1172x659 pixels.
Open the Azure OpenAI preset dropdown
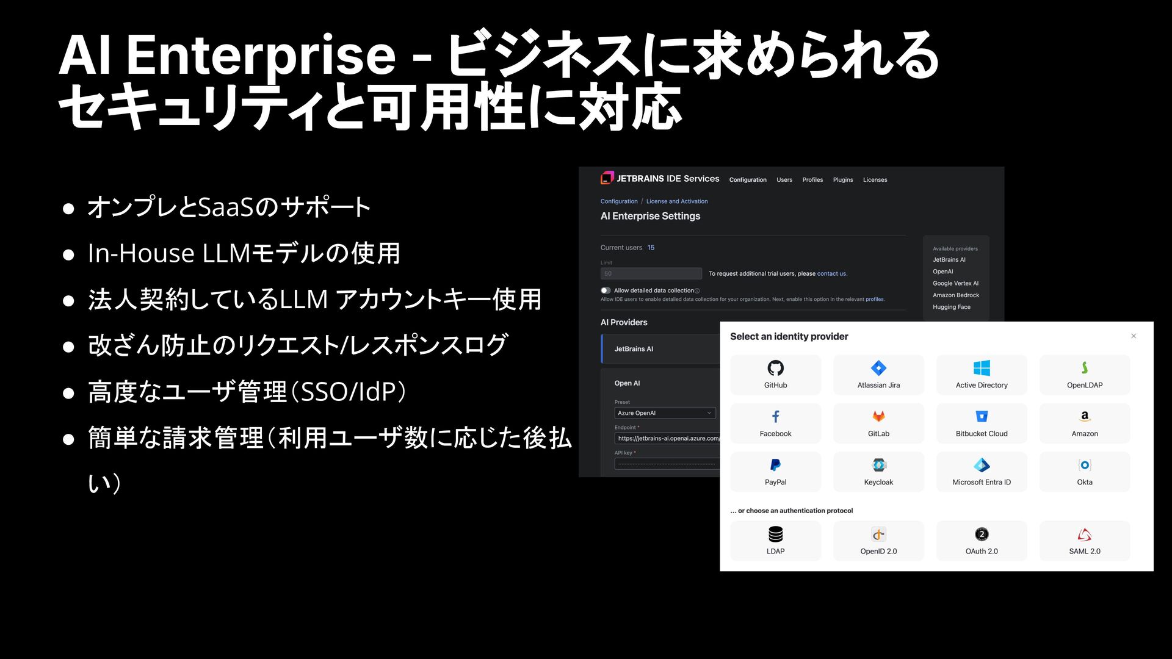point(665,413)
